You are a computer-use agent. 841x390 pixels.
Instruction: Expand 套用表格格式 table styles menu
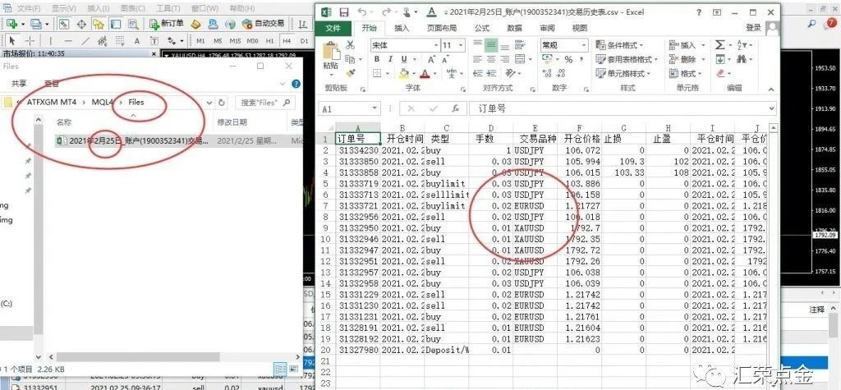(x=627, y=60)
